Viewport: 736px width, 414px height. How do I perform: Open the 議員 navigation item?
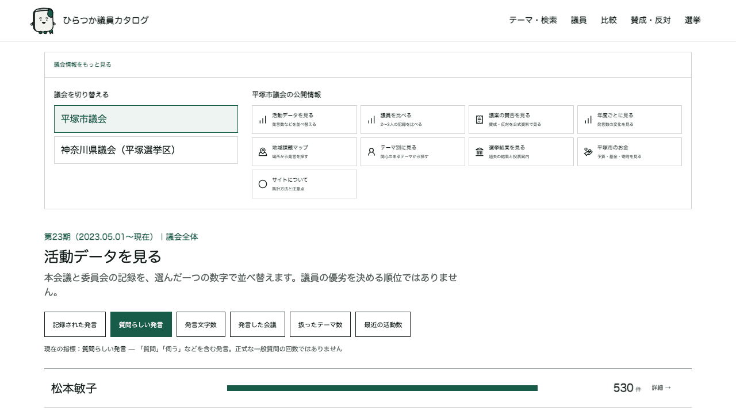(579, 20)
